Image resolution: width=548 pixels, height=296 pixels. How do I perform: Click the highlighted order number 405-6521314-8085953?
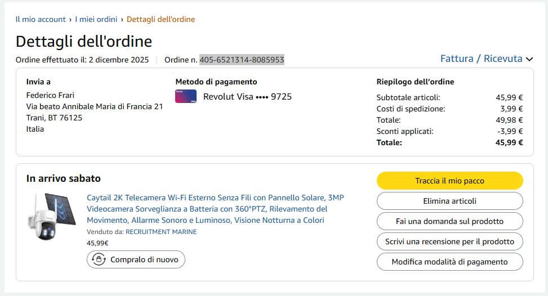point(242,60)
